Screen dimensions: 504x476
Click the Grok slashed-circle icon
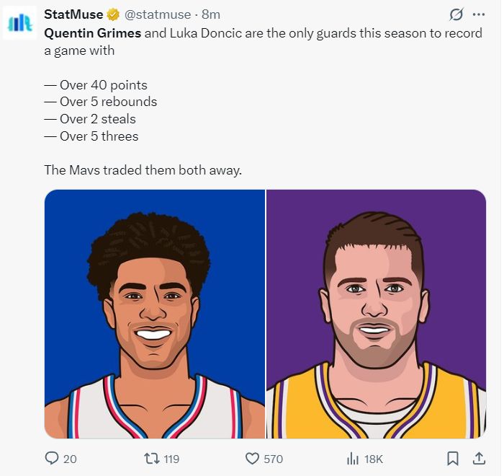(x=456, y=14)
